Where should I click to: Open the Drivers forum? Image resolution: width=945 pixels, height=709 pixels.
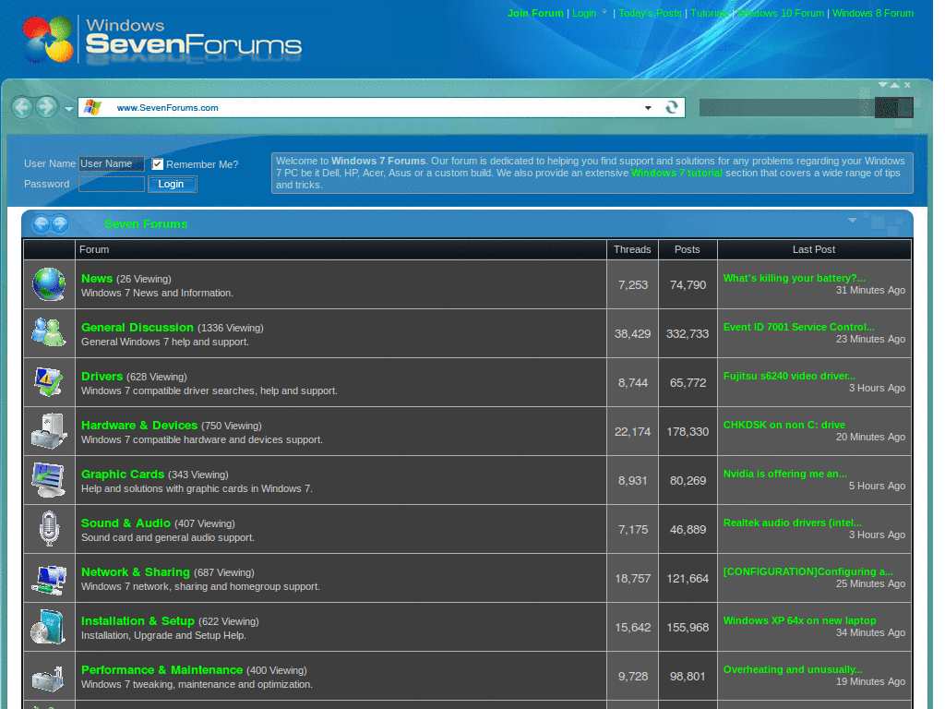(x=102, y=377)
